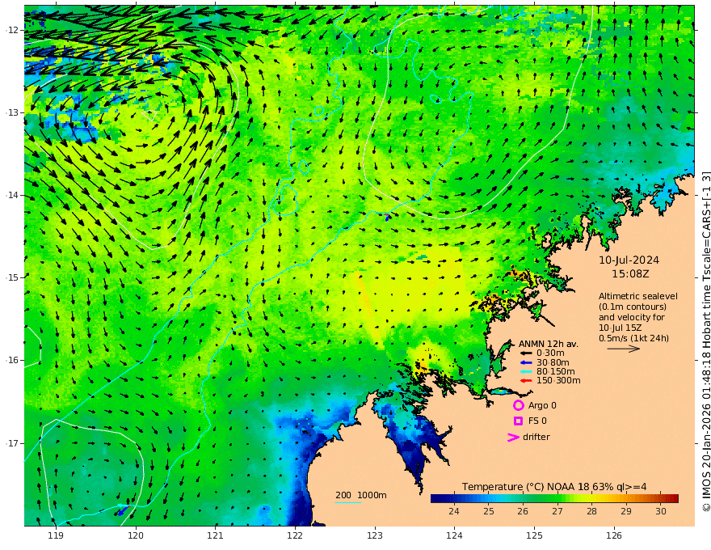Viewport: 711px width, 550px height.
Task: Click the 'drifter' label
Action: [x=536, y=437]
